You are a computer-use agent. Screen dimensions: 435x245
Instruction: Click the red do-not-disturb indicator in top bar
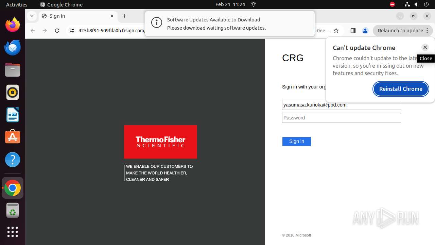point(392,4)
